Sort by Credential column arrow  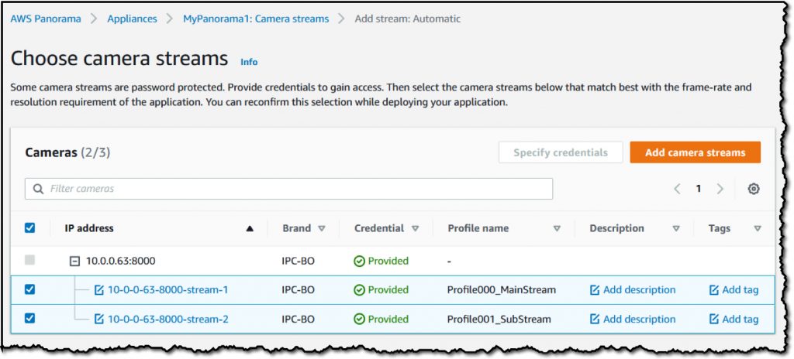click(416, 228)
